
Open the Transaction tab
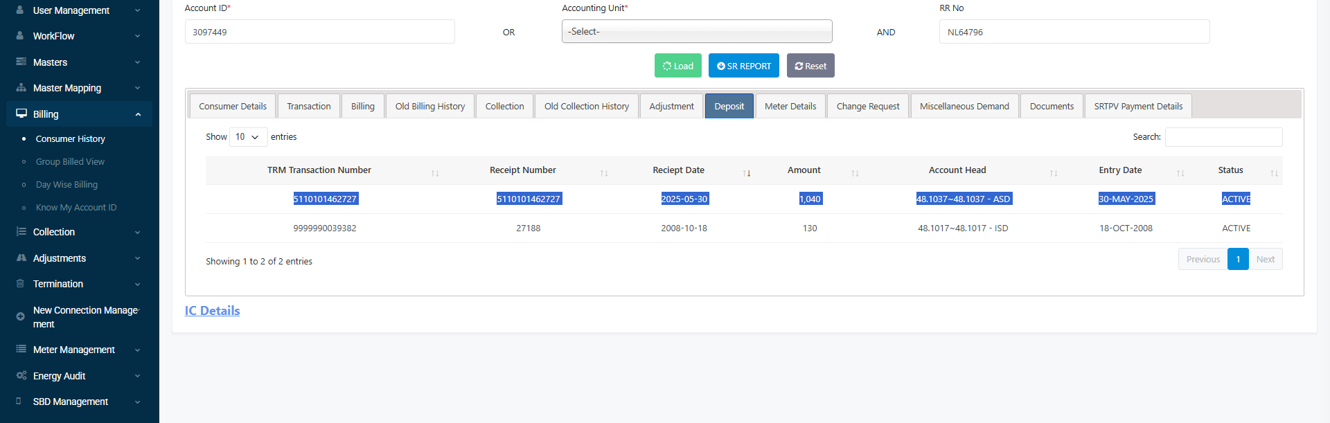(309, 106)
